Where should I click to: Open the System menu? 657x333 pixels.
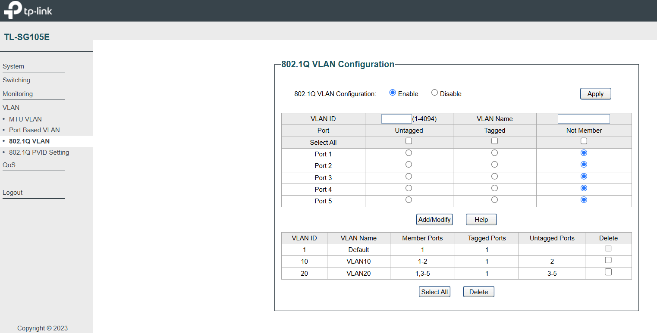click(13, 66)
